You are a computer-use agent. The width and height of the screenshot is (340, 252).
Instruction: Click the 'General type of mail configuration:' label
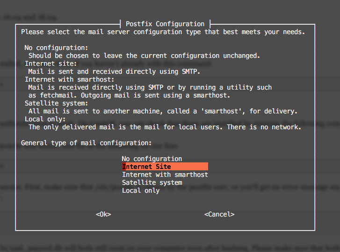[87, 143]
